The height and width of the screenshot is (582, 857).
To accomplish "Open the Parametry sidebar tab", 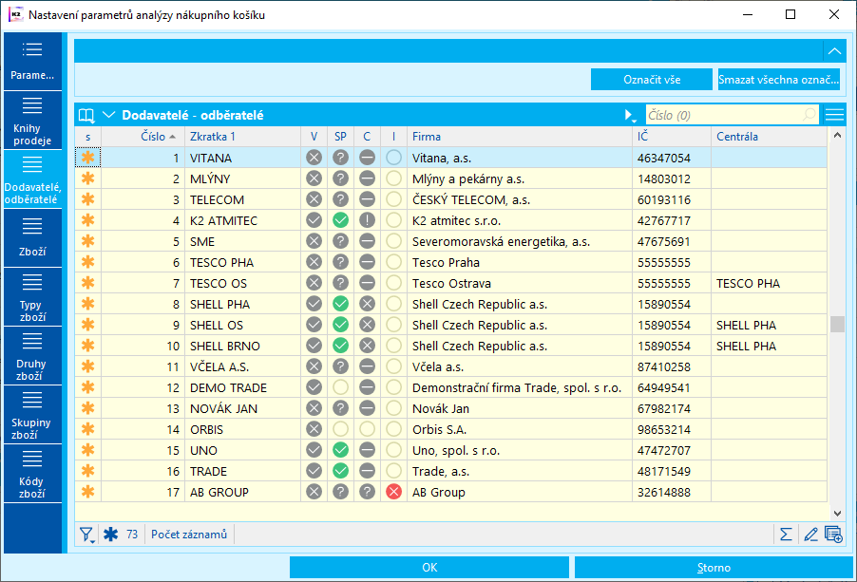I will (32, 61).
